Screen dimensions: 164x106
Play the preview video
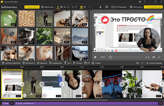[x=95, y=57]
